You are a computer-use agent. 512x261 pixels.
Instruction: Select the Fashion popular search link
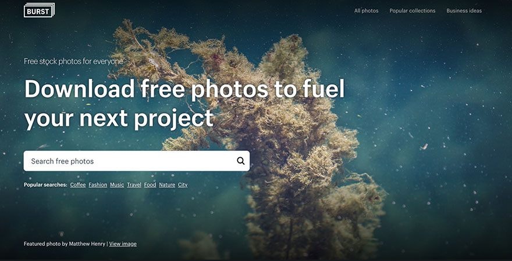click(98, 184)
